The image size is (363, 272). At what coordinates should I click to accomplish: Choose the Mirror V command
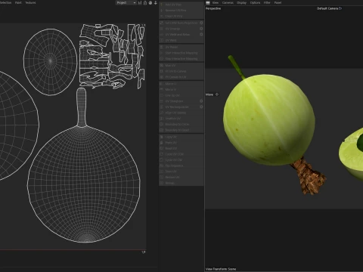coord(181,89)
